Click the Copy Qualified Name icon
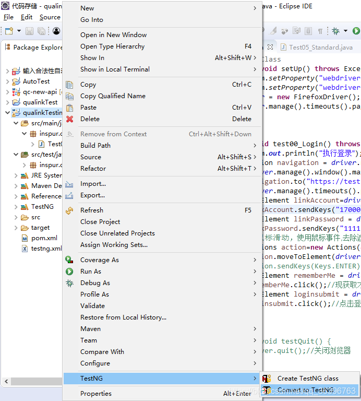361x401 pixels. (69, 96)
